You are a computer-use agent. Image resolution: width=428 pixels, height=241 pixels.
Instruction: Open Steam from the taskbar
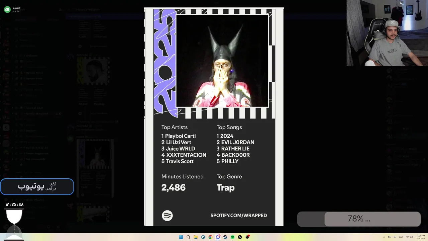click(225, 237)
